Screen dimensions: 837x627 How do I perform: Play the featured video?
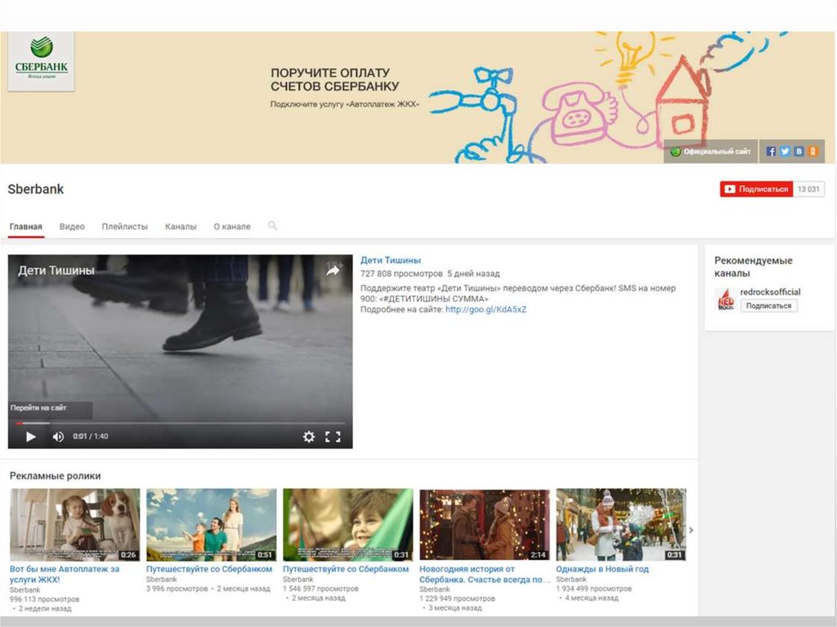coord(31,437)
